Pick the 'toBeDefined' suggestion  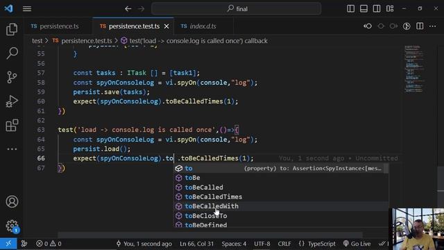[x=281, y=224]
